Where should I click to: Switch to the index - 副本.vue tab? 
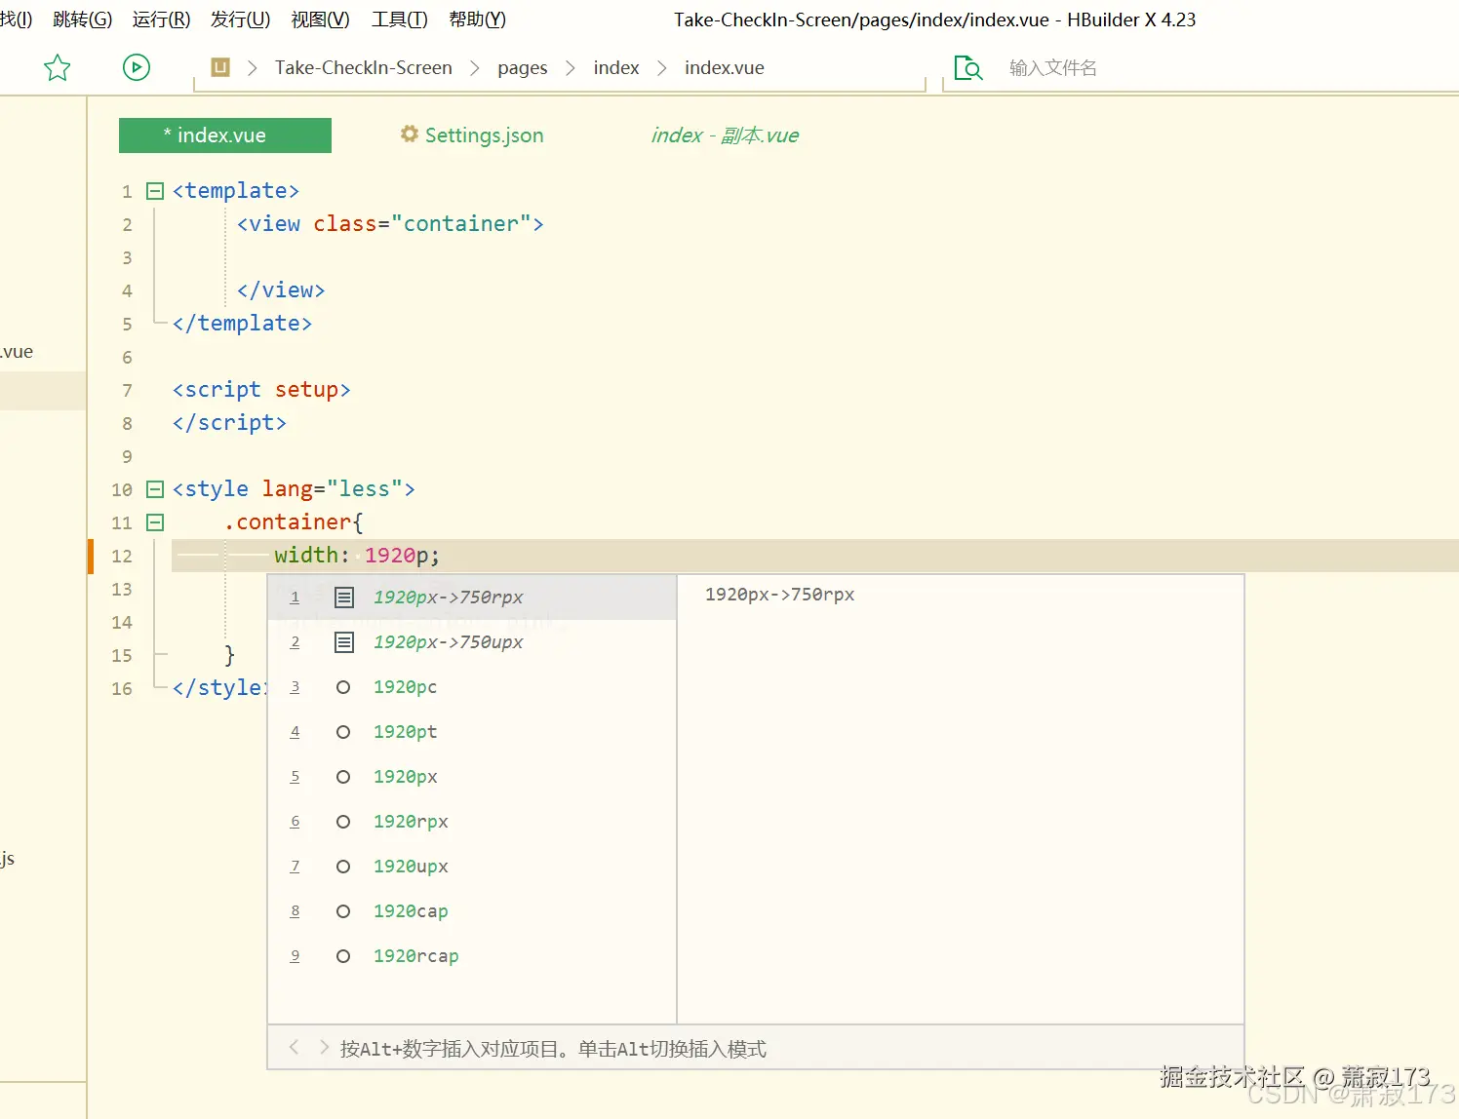point(725,135)
